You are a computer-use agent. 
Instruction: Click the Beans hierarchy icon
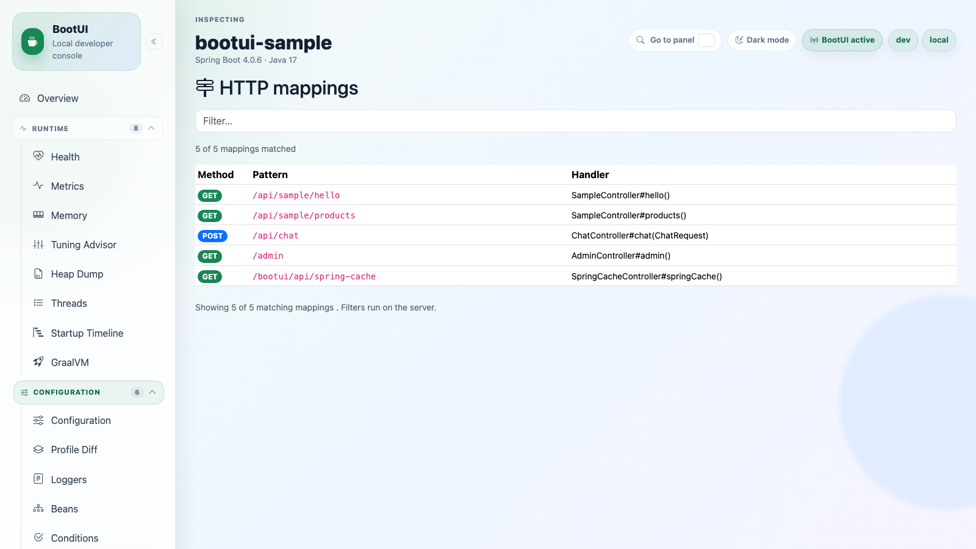click(38, 508)
